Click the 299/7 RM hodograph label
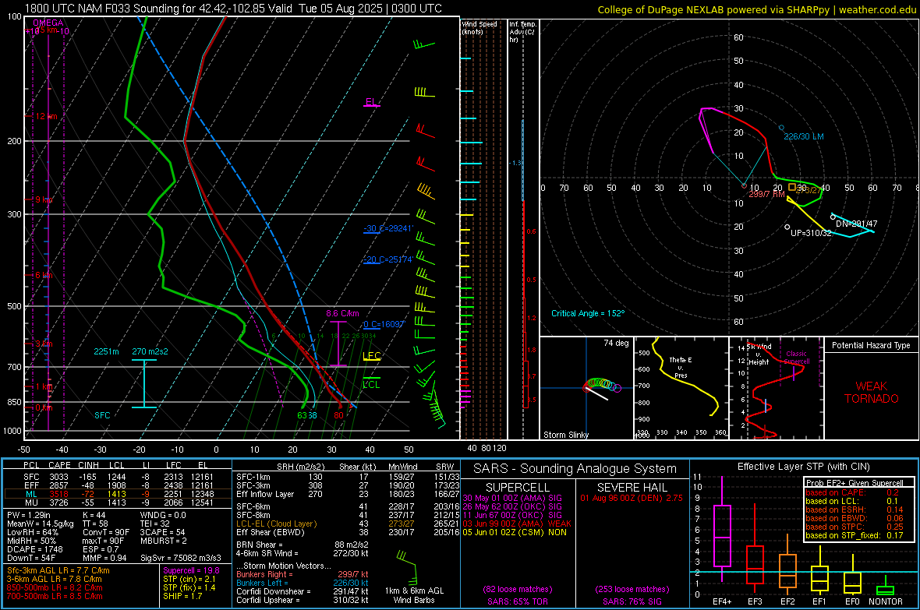Screen dimensions: 920x610 pyautogui.click(x=767, y=194)
